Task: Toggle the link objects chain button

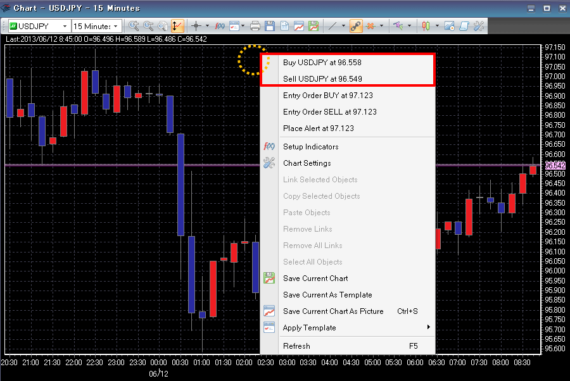Action: tap(356, 26)
